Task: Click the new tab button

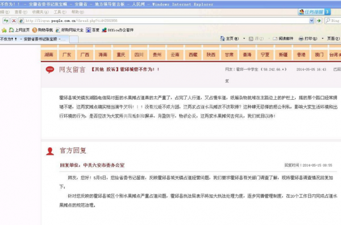Action: tap(74, 39)
